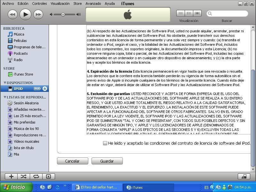
Task: Collapse the DISPOSITIVOS section
Action: click(5, 83)
